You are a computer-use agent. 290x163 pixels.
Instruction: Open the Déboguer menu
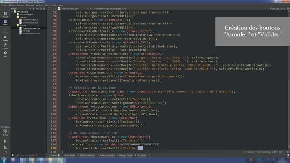coord(30,5)
